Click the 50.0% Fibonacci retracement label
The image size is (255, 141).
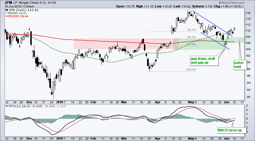tap(192, 37)
